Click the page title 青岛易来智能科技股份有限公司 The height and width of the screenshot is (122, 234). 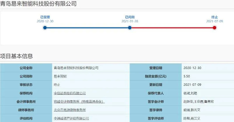(x=38, y=4)
